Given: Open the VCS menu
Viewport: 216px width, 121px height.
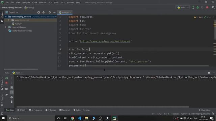Looking at the screenshot, I should coord(63,2).
